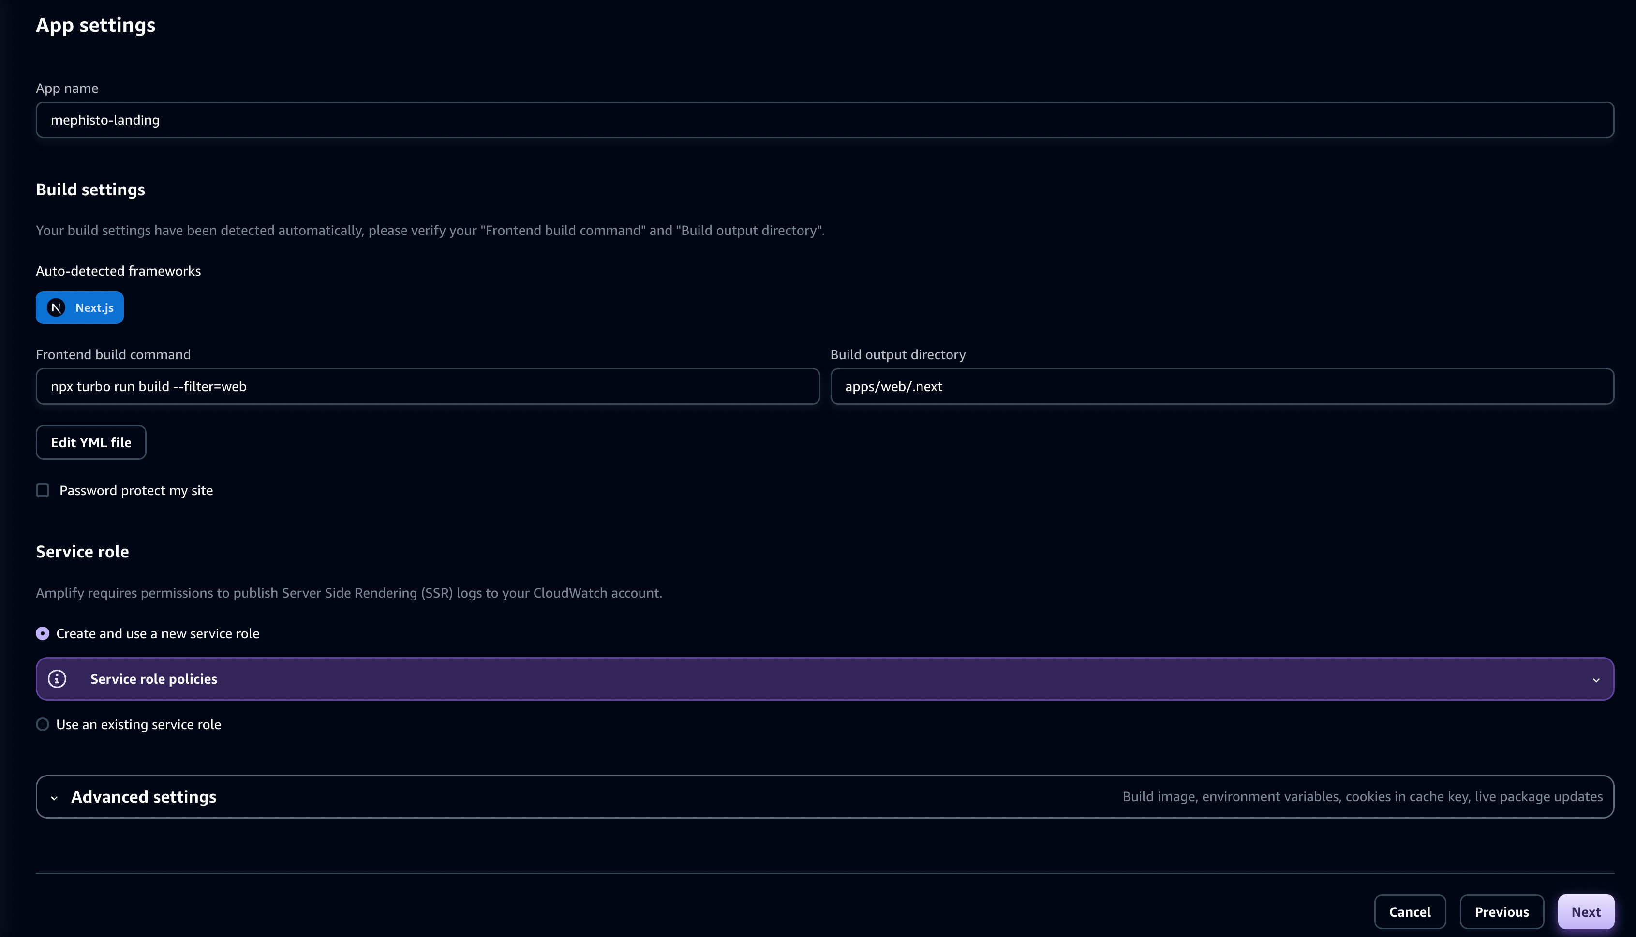Click the Service role policies panel title
The image size is (1636, 937).
pyautogui.click(x=153, y=679)
